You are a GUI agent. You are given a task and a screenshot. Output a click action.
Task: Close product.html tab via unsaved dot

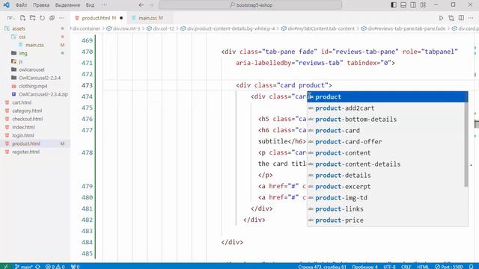[x=121, y=18]
